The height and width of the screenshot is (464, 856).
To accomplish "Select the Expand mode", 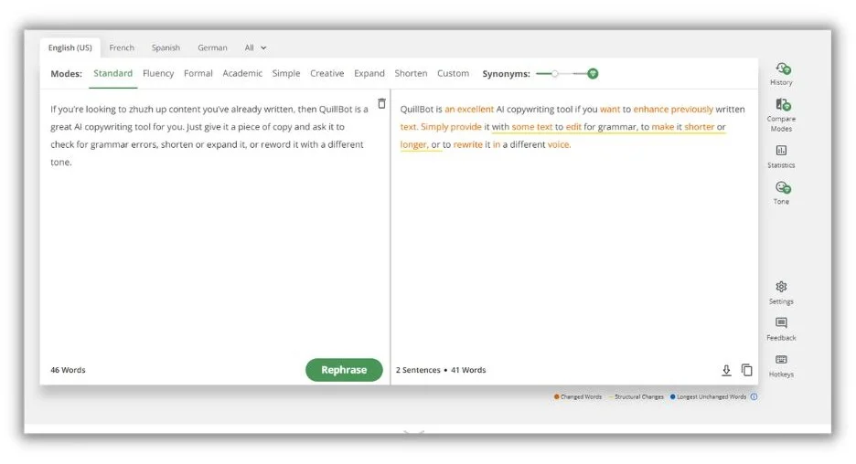I will (x=369, y=73).
